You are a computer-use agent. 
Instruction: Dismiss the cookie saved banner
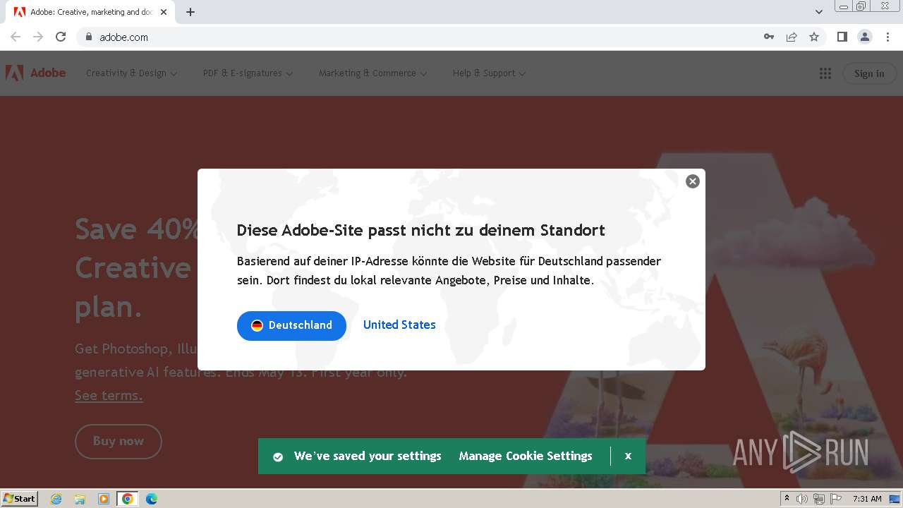tap(628, 456)
